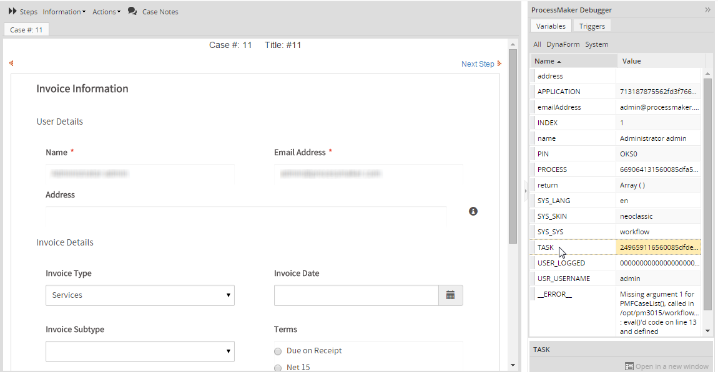
Task: Click the Invoice Date calendar icon
Action: point(450,295)
